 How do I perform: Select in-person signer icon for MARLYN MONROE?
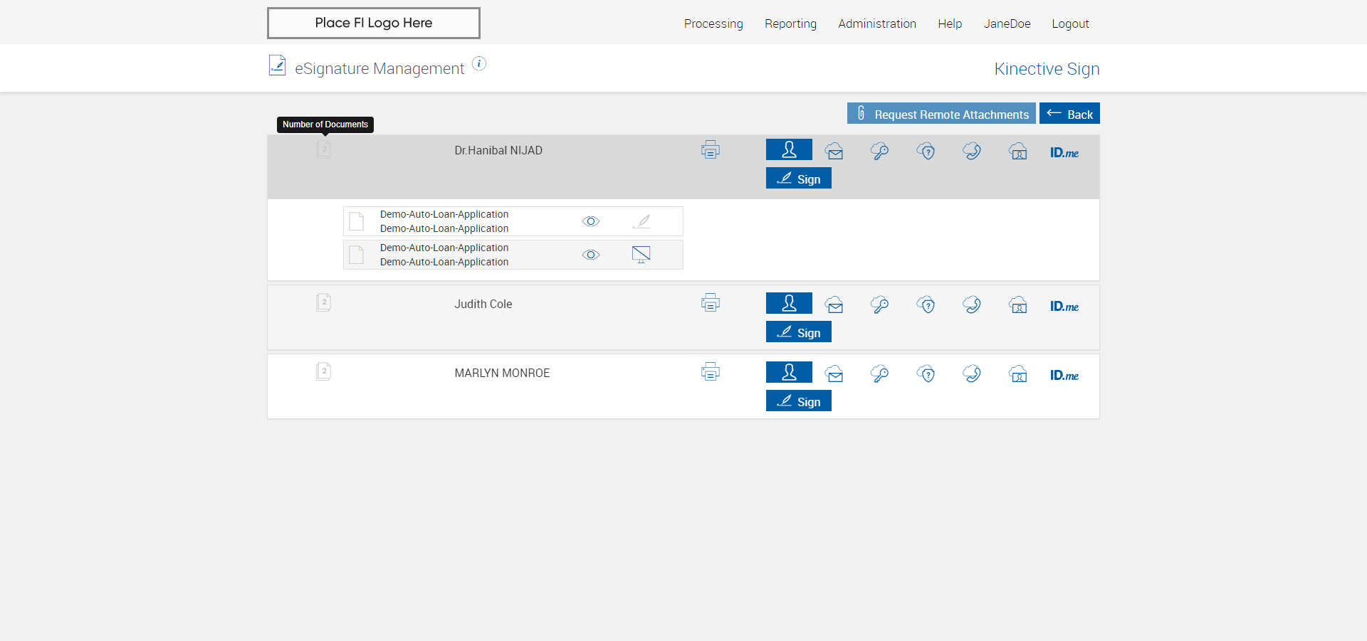pos(789,372)
